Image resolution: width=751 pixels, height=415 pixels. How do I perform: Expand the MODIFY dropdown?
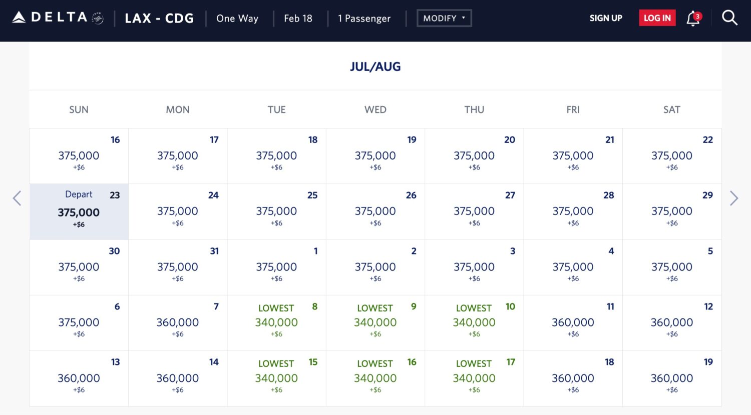tap(444, 18)
